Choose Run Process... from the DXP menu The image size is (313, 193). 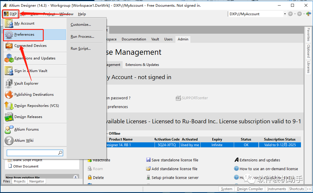[x=82, y=37]
